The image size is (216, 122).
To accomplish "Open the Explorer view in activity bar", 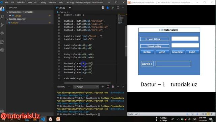I will (x=2, y=9).
